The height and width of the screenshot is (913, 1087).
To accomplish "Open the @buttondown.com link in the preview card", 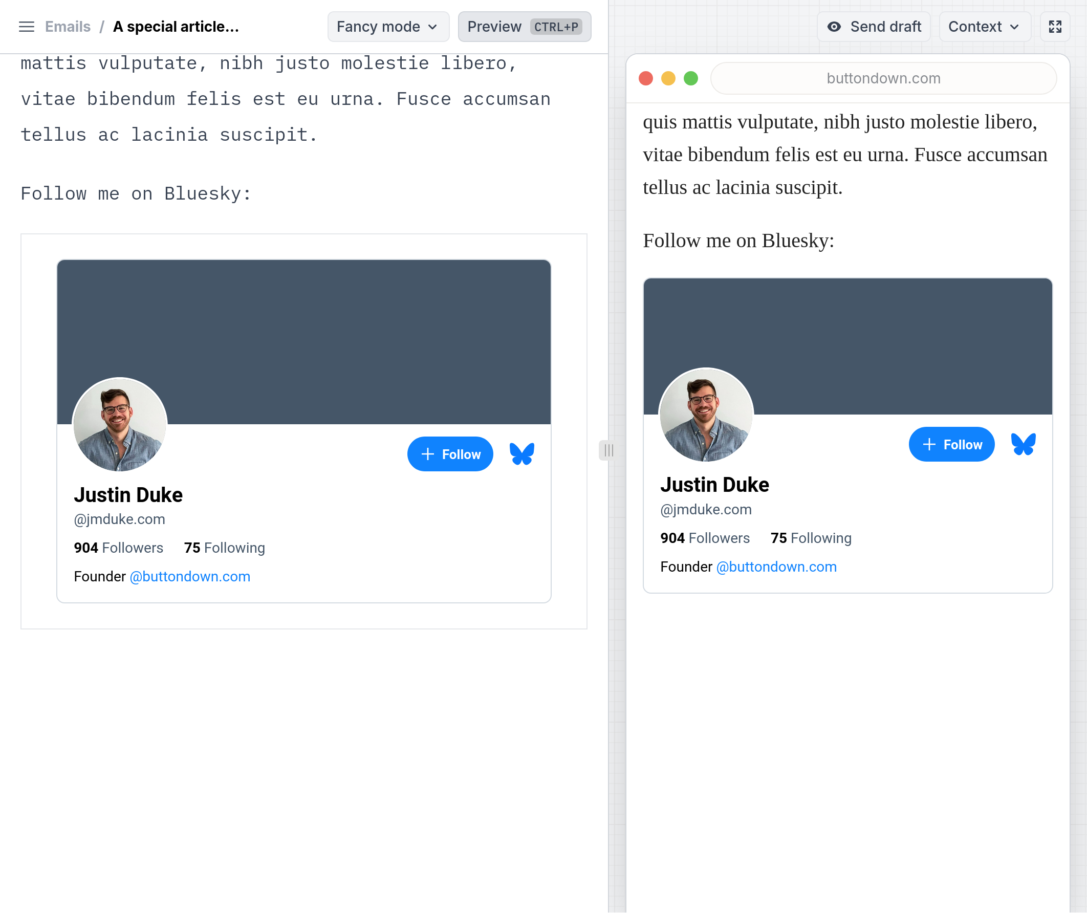I will point(775,567).
